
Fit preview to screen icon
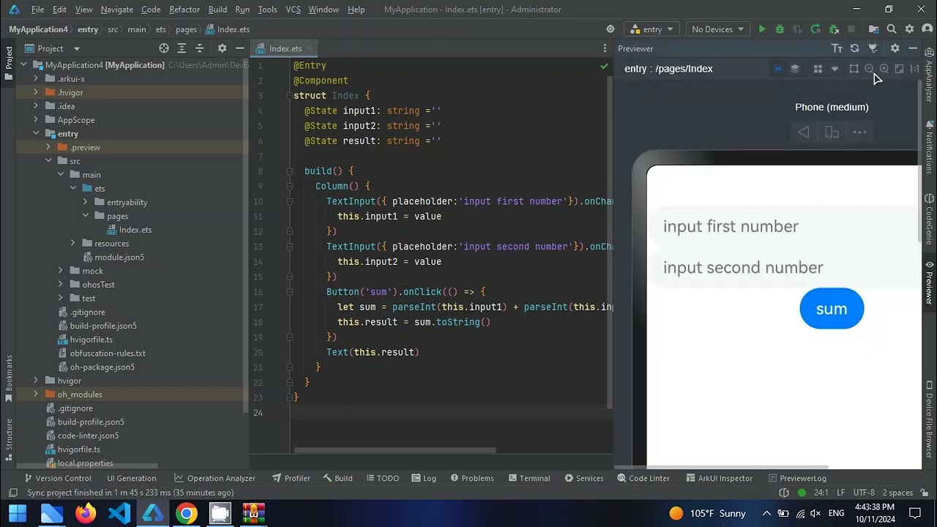(x=900, y=69)
